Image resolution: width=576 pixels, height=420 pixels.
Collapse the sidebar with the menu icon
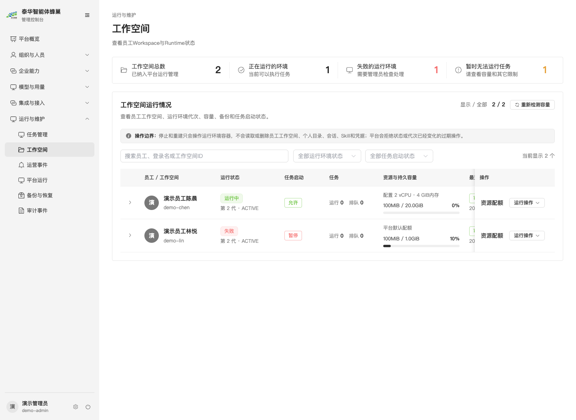87,15
